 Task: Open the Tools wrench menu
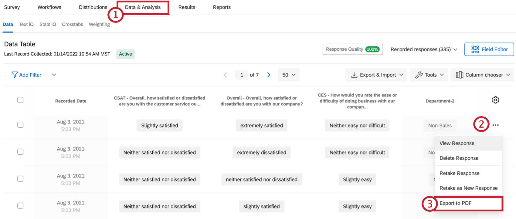tap(429, 75)
